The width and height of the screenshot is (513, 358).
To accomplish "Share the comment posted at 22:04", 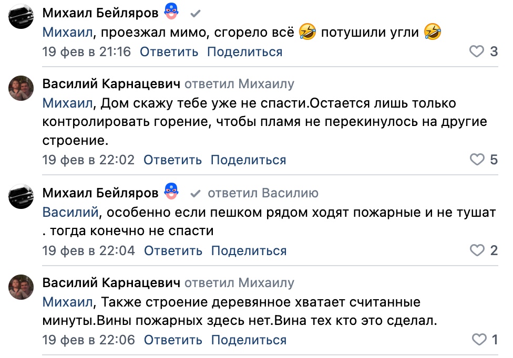I will [x=249, y=251].
